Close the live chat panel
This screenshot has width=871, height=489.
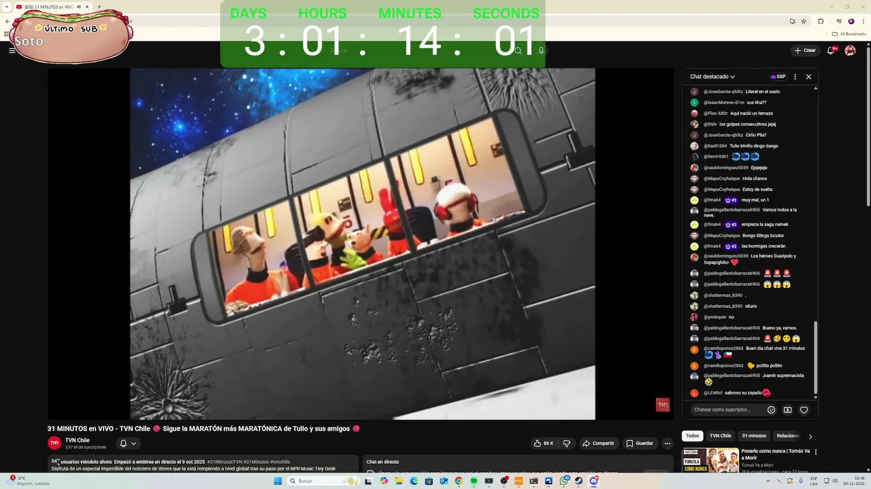click(808, 77)
